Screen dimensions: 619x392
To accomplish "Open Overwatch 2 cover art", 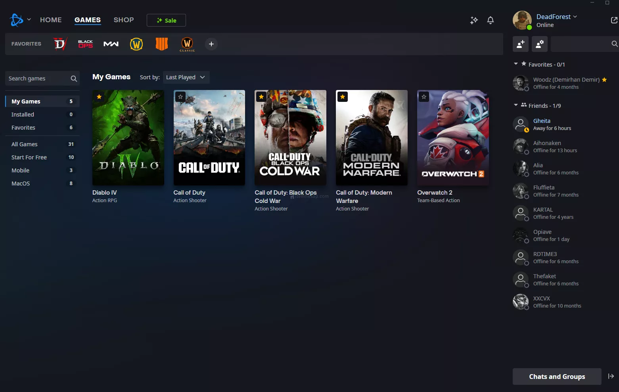I will tap(453, 138).
